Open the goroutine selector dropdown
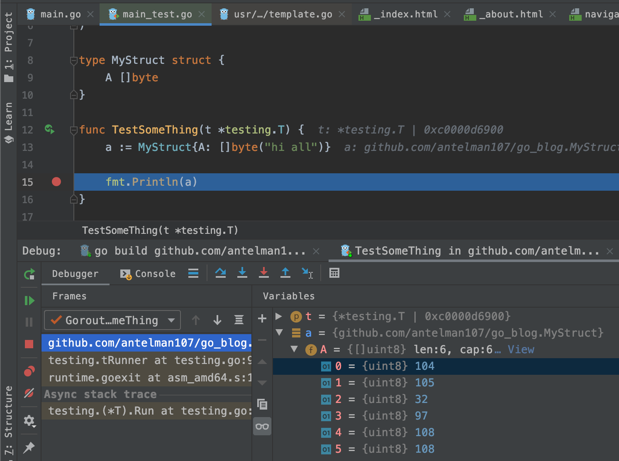Image resolution: width=619 pixels, height=461 pixels. 112,320
